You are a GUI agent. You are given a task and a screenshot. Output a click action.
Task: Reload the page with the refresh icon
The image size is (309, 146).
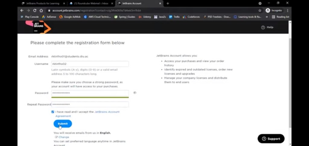(35, 10)
